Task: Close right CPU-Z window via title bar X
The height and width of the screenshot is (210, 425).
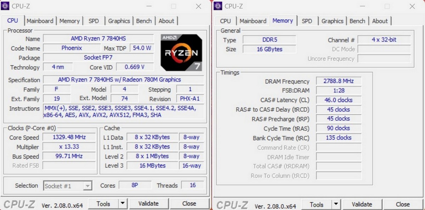Action: click(412, 6)
